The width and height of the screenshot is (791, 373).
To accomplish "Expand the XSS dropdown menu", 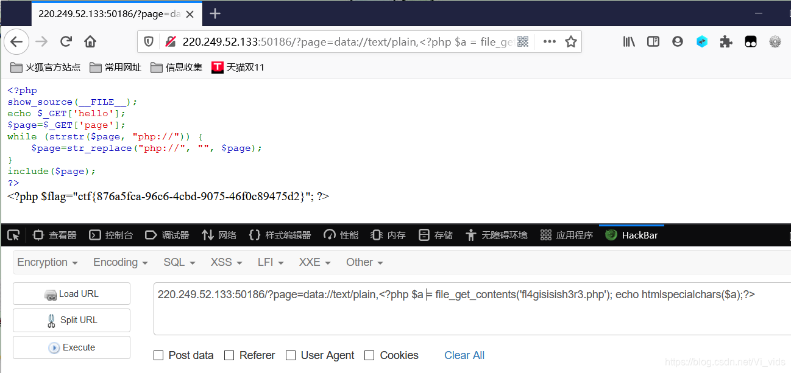I will pyautogui.click(x=226, y=262).
